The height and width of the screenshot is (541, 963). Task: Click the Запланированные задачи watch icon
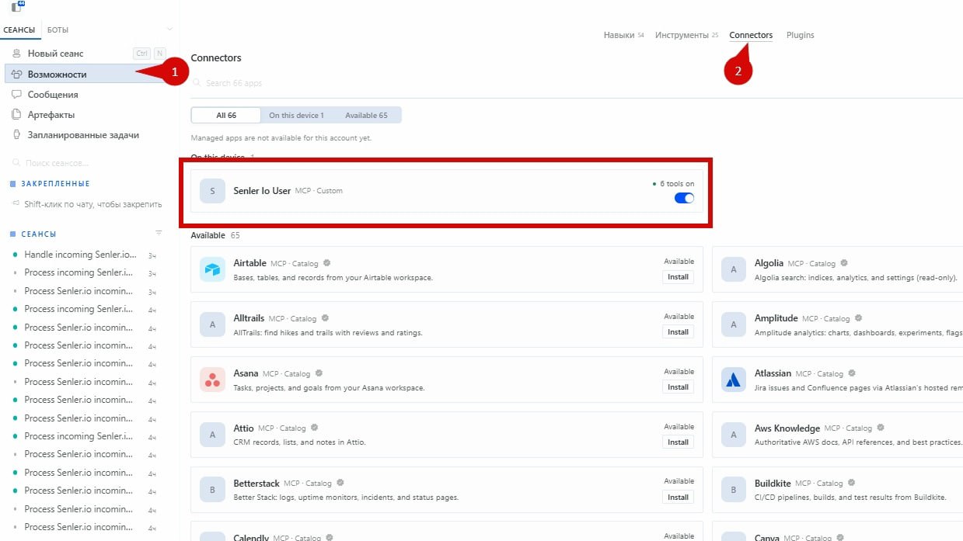pyautogui.click(x=16, y=134)
